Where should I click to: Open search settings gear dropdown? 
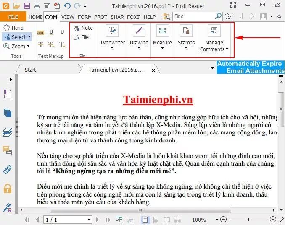click(x=230, y=16)
